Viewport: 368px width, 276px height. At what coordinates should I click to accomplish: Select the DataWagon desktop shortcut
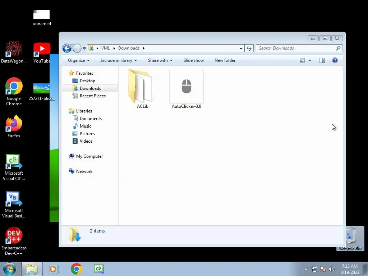tap(14, 52)
